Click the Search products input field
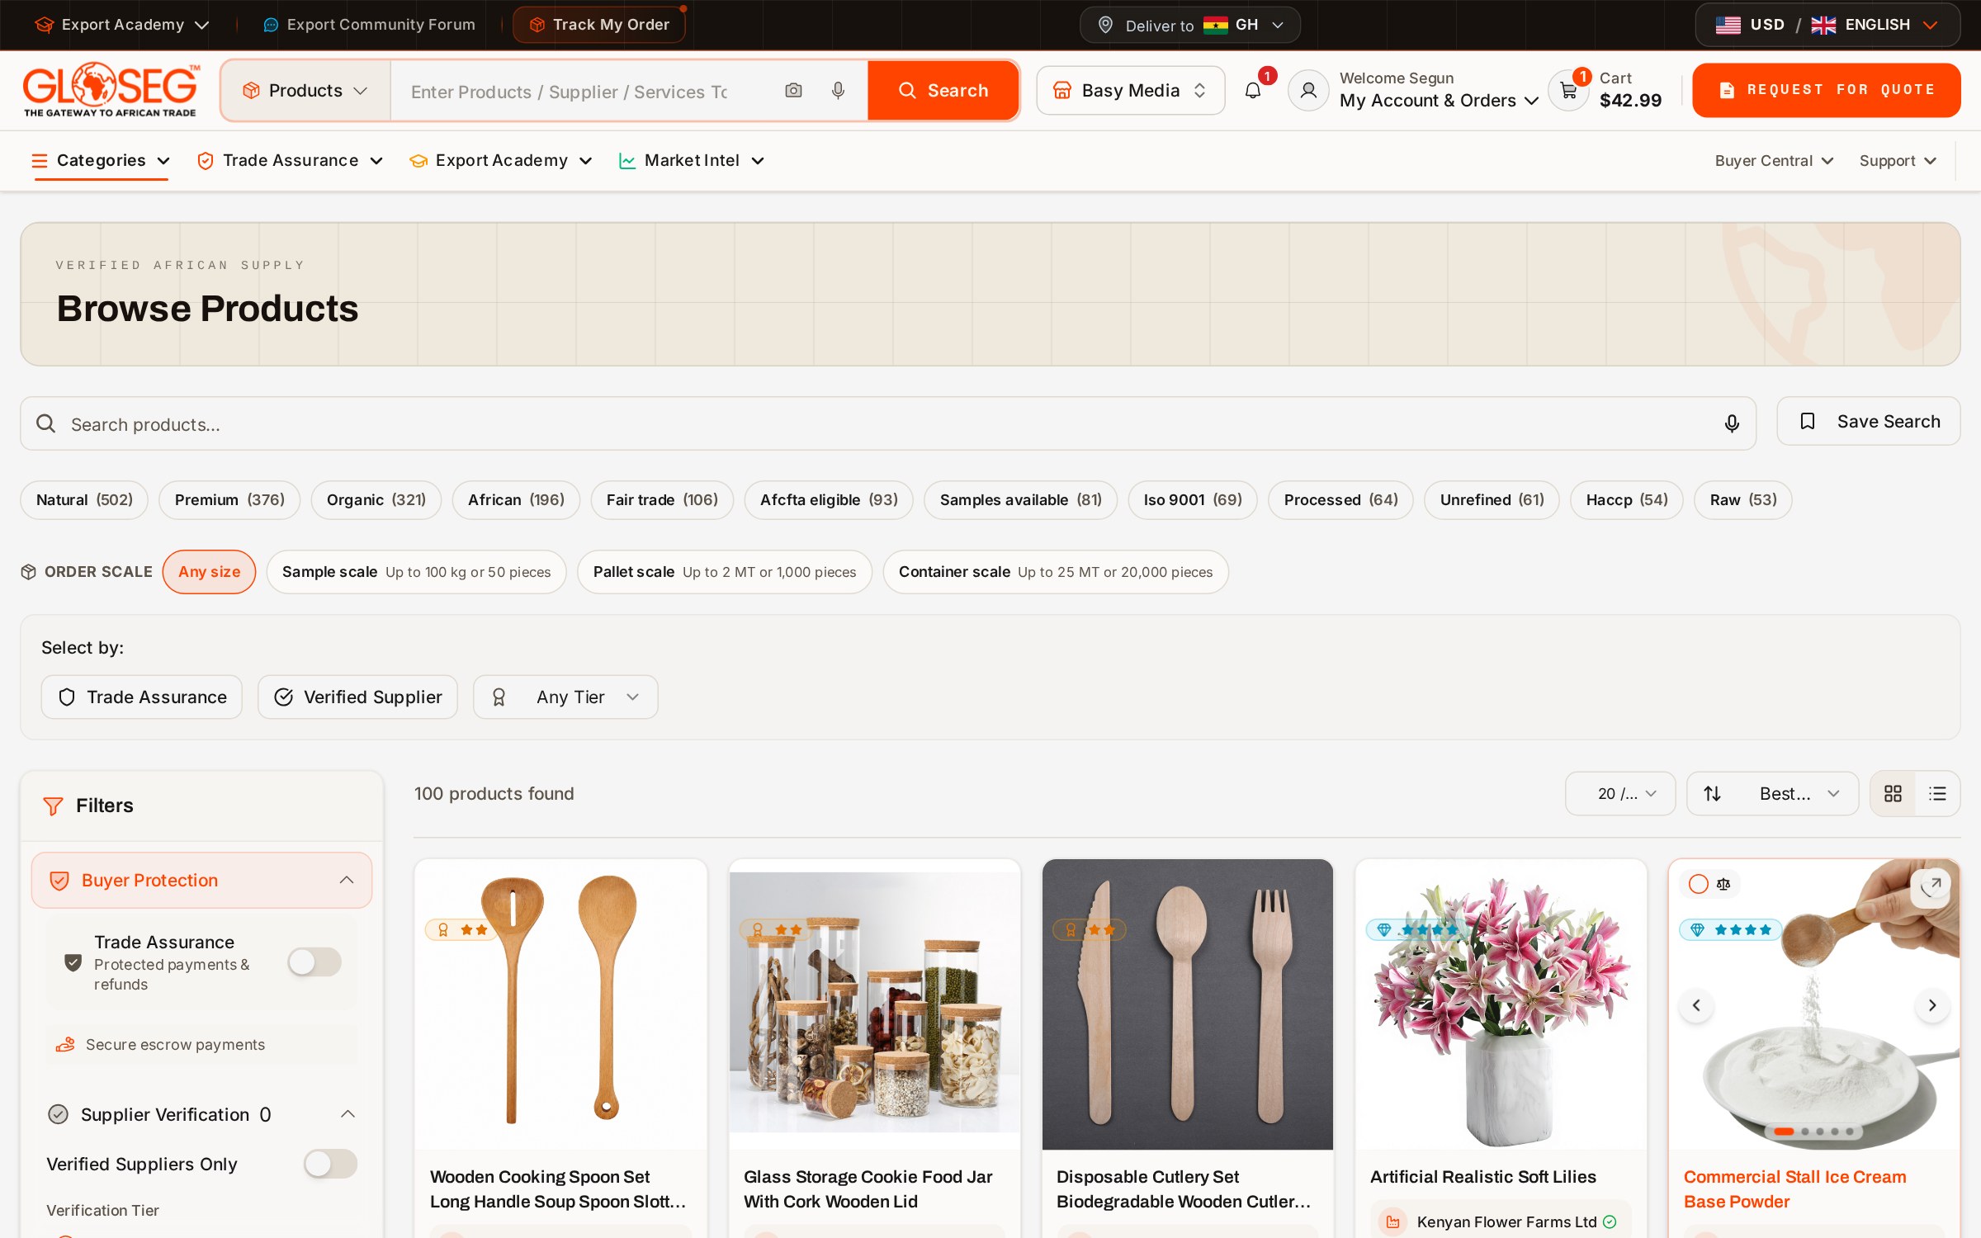Viewport: 1981px width, 1238px height. click(887, 423)
